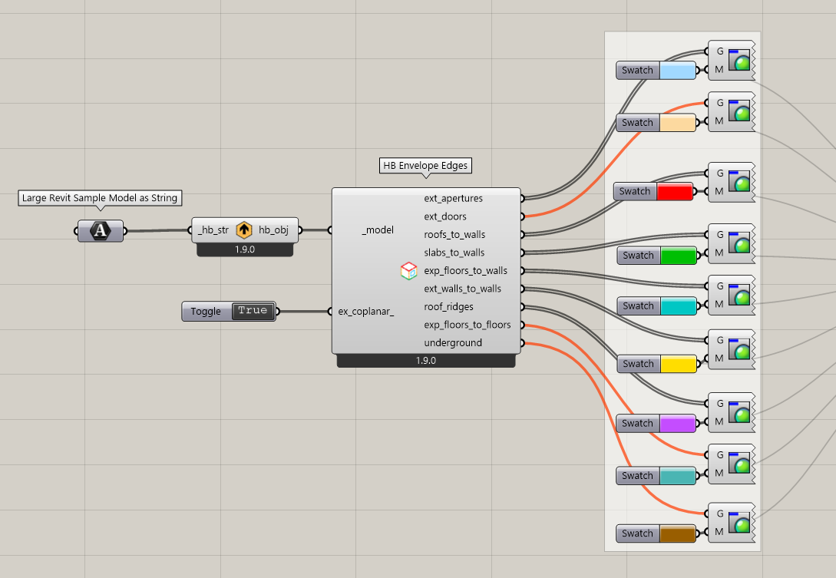
Task: Select the ext_apertures output port
Action: click(x=453, y=198)
